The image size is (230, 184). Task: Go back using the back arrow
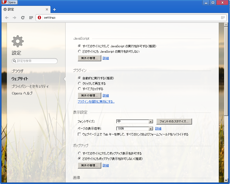click(x=7, y=18)
